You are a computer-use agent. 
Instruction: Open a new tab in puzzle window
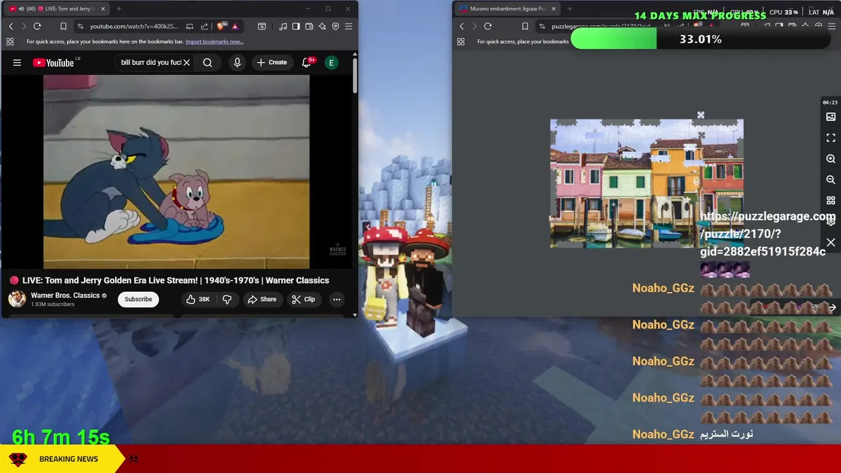[570, 9]
